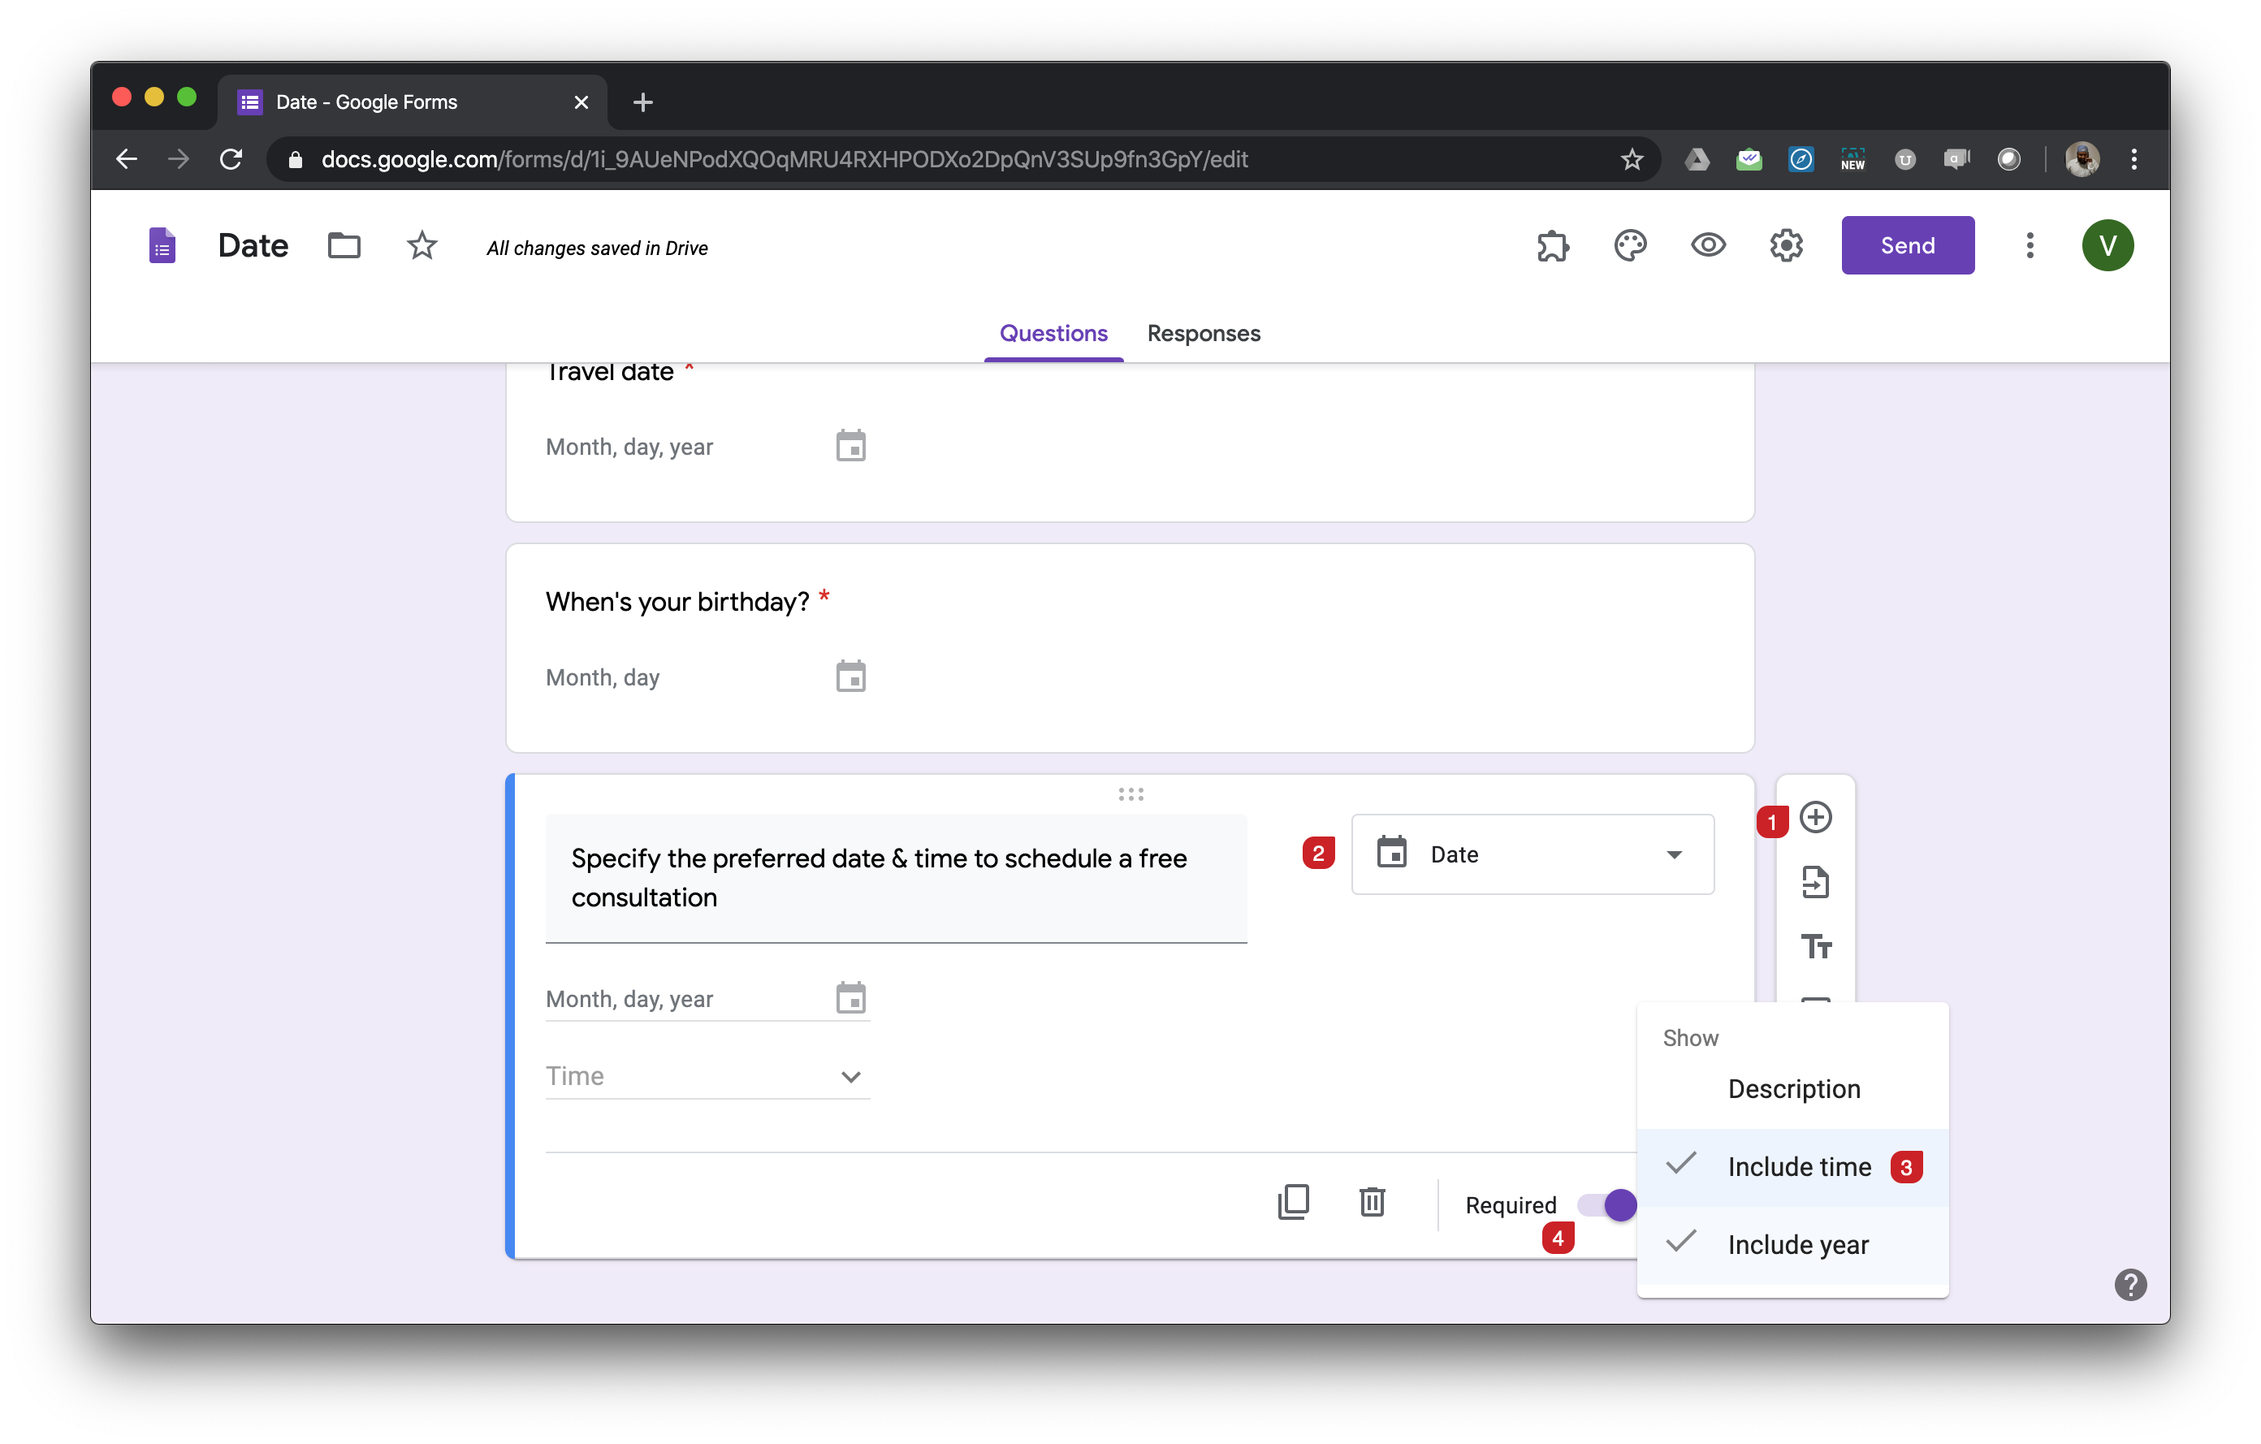
Task: Open the Google account avatar menu
Action: [2108, 245]
